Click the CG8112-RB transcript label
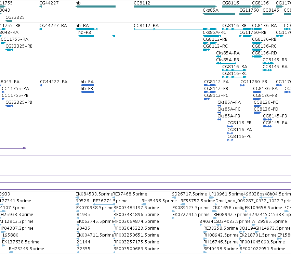This screenshot has height=254, width=291. (215, 39)
